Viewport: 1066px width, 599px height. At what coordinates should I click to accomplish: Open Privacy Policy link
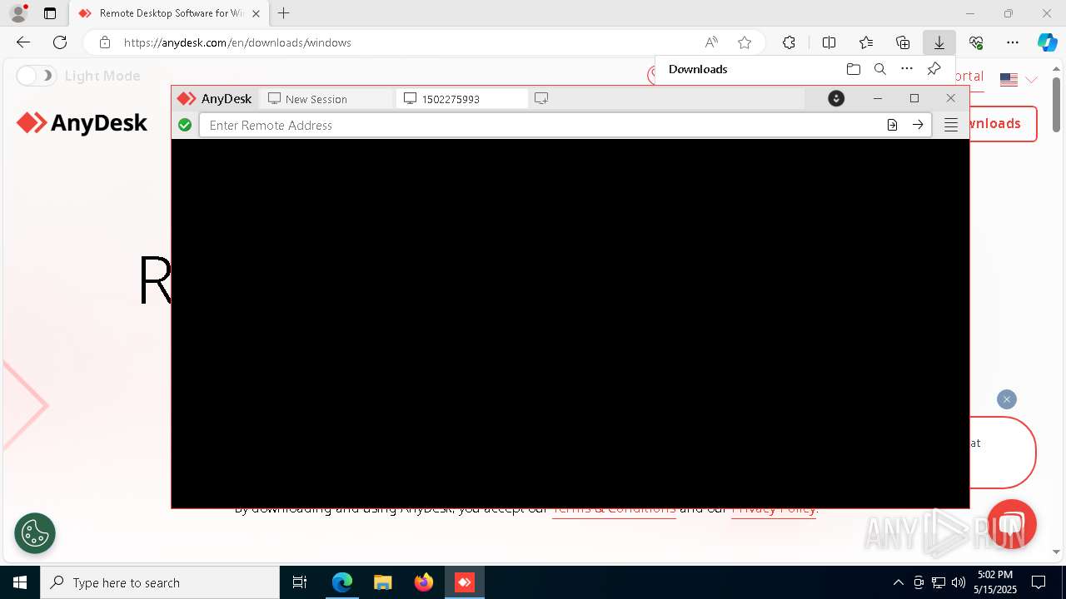pos(775,508)
